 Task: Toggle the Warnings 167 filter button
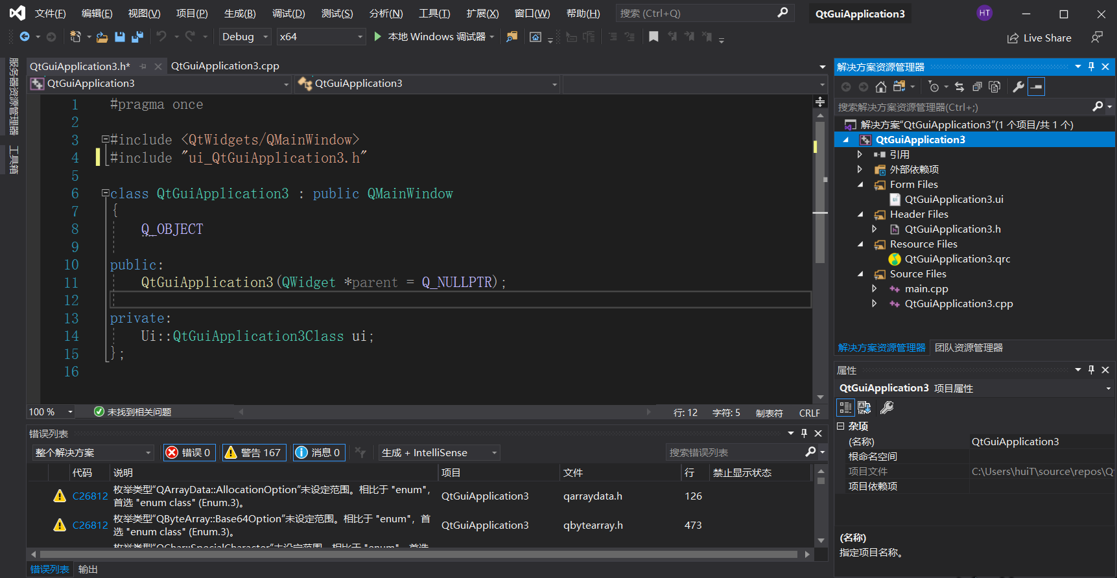(253, 452)
